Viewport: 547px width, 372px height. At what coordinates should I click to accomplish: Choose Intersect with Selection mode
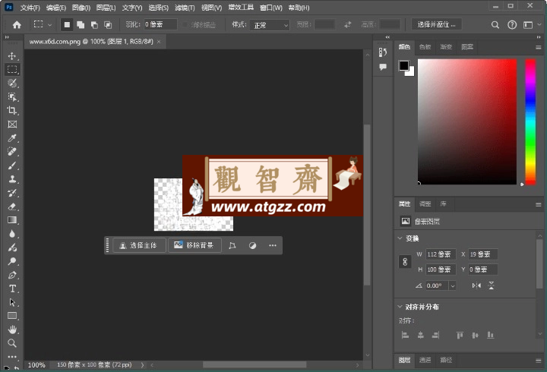(108, 25)
